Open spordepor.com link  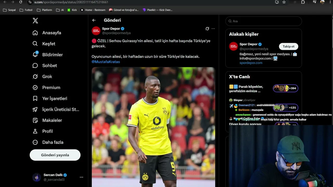pyautogui.click(x=251, y=63)
